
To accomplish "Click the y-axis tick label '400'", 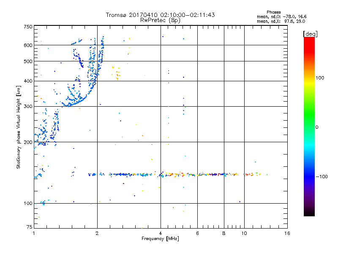I will (x=28, y=81).
